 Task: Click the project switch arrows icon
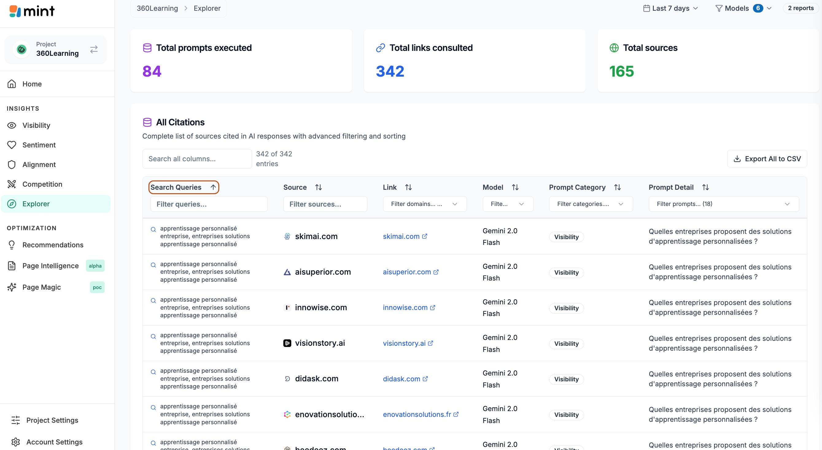point(94,49)
